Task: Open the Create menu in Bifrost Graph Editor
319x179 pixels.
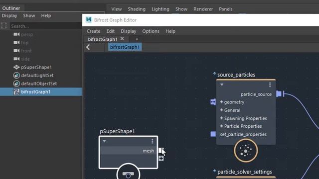Action: (94, 31)
